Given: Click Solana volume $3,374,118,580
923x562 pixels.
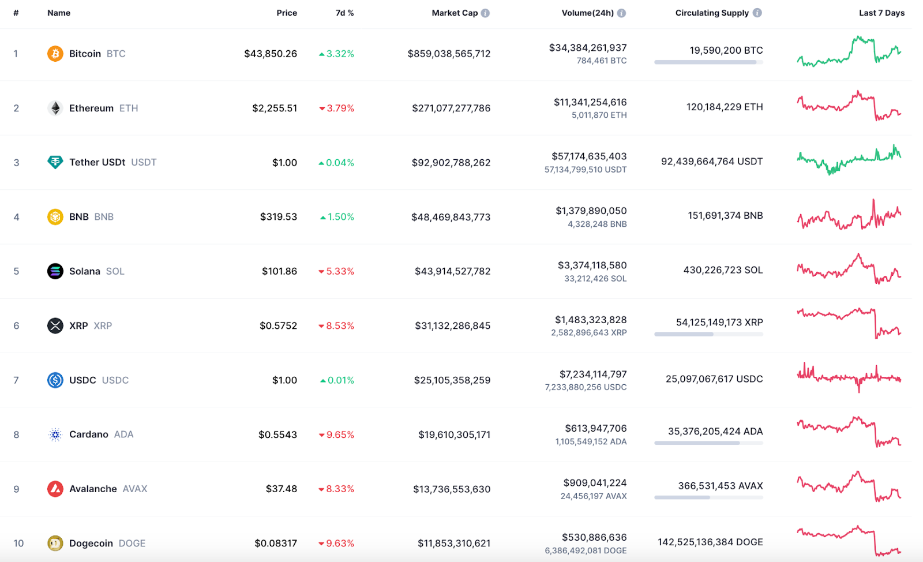Looking at the screenshot, I should click(592, 265).
